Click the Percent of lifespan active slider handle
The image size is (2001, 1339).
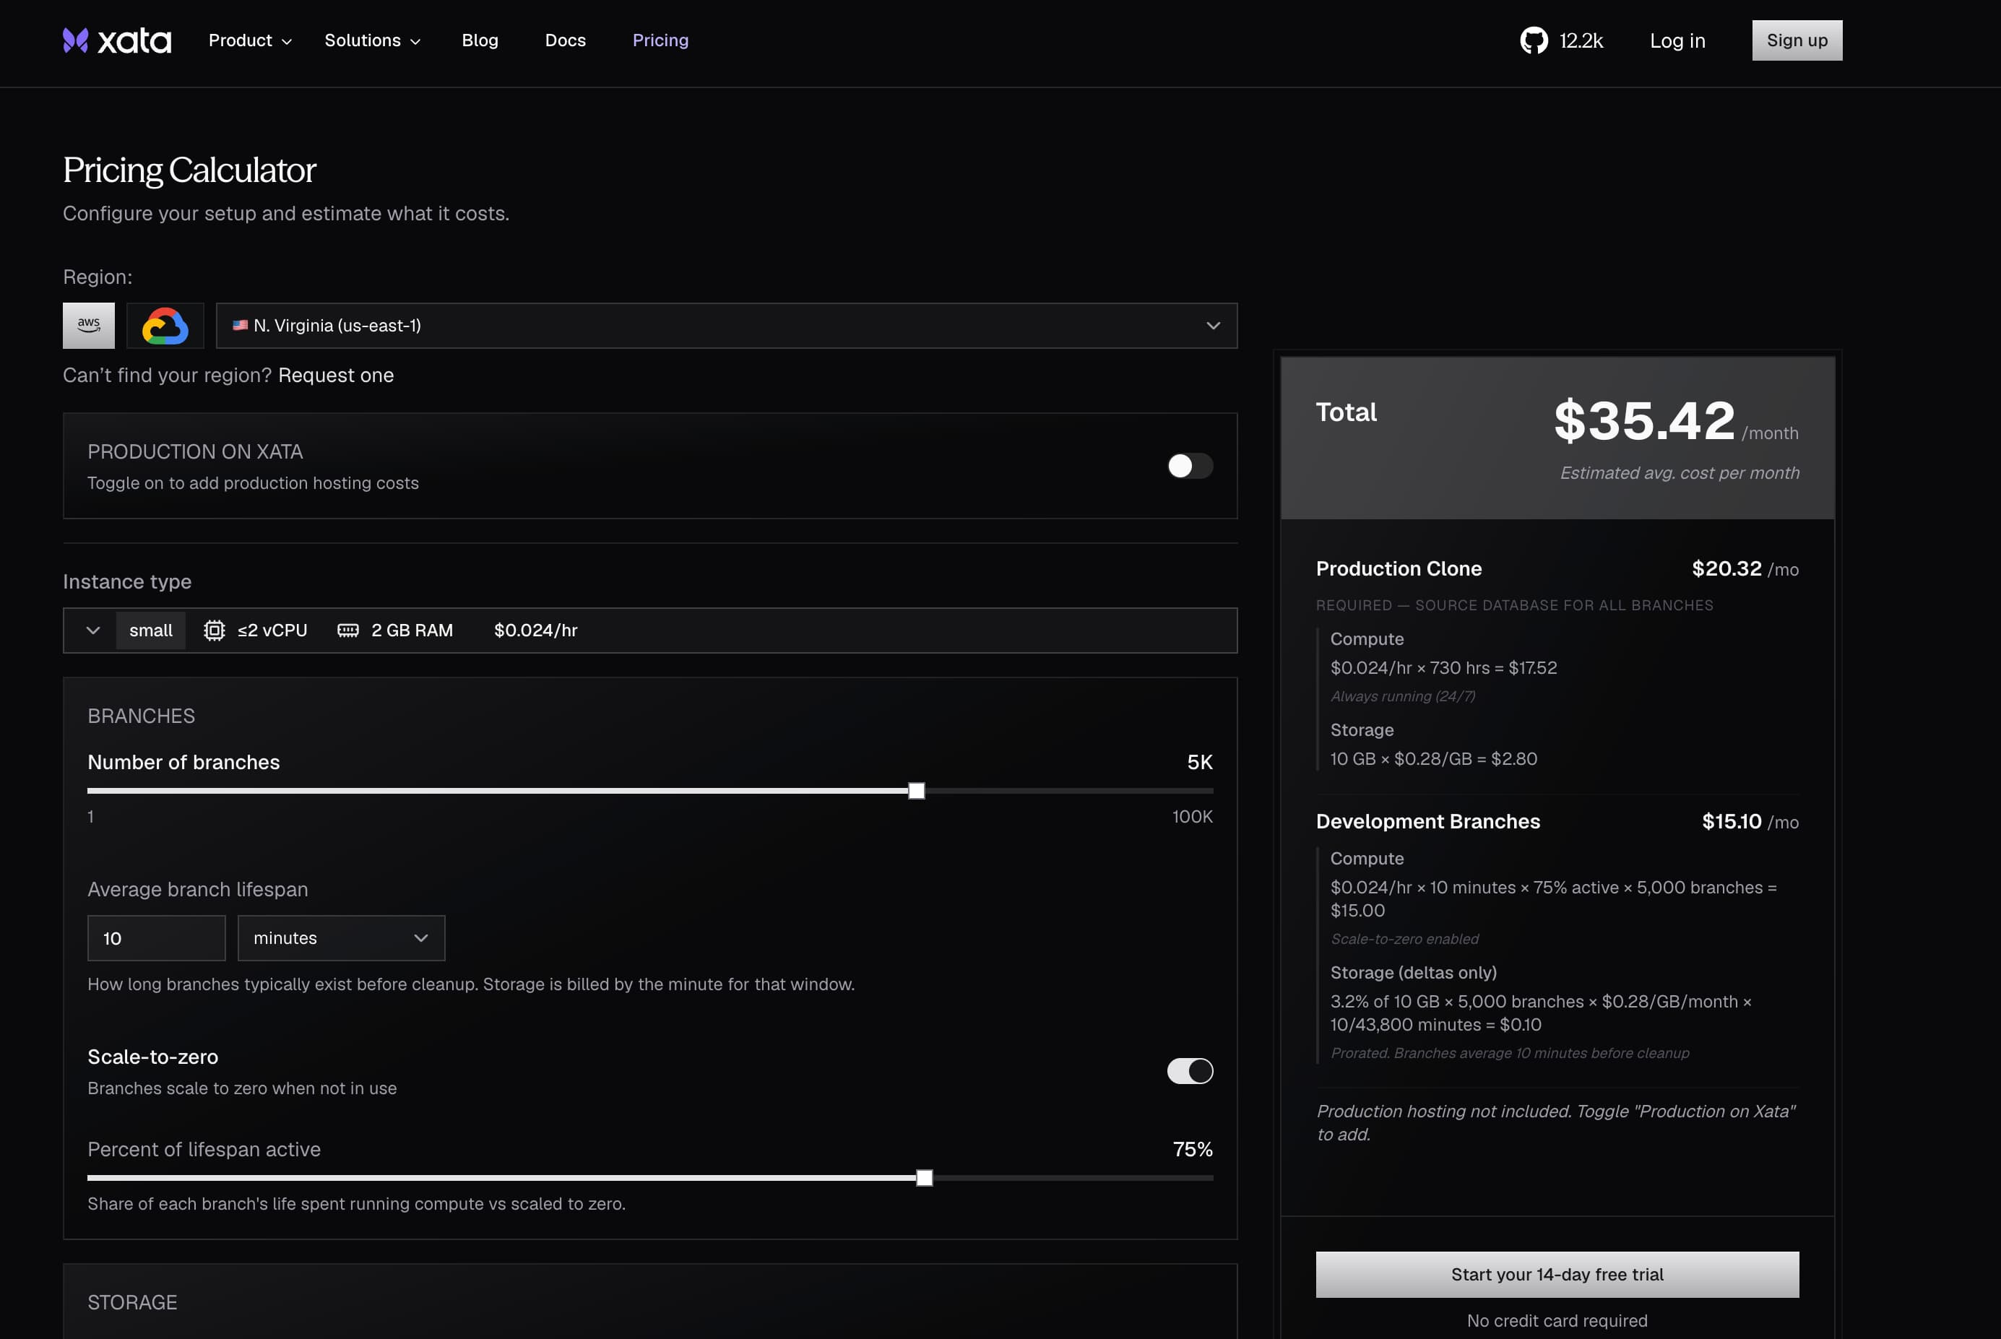(x=924, y=1178)
